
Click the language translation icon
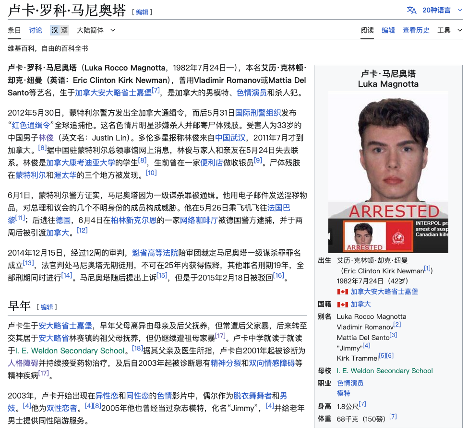[411, 10]
